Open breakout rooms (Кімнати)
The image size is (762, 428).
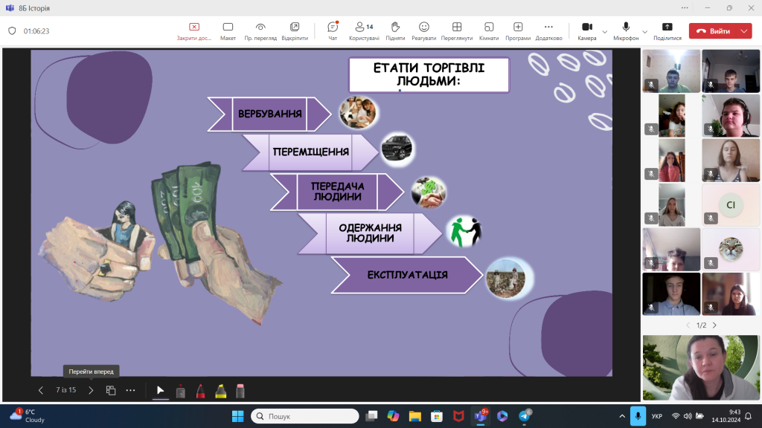tap(488, 30)
